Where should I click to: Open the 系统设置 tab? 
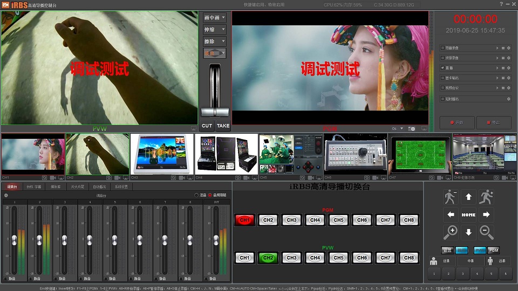(121, 186)
